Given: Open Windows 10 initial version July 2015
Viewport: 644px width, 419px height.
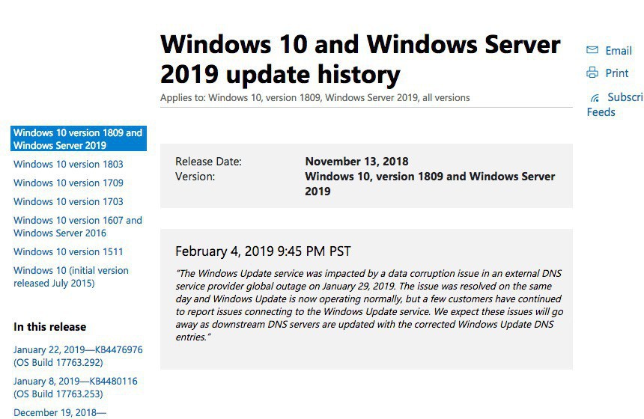Looking at the screenshot, I should tap(70, 277).
